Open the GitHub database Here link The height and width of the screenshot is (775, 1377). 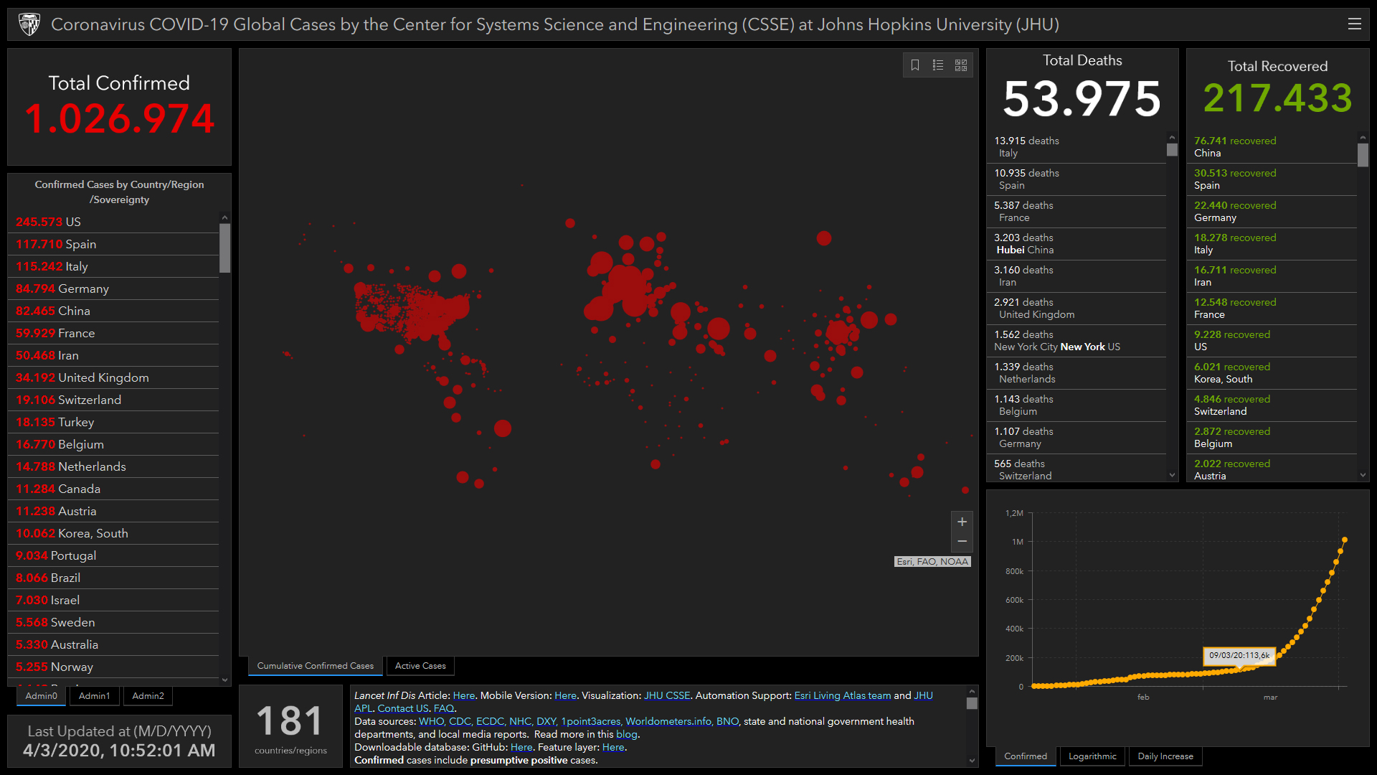click(x=521, y=747)
